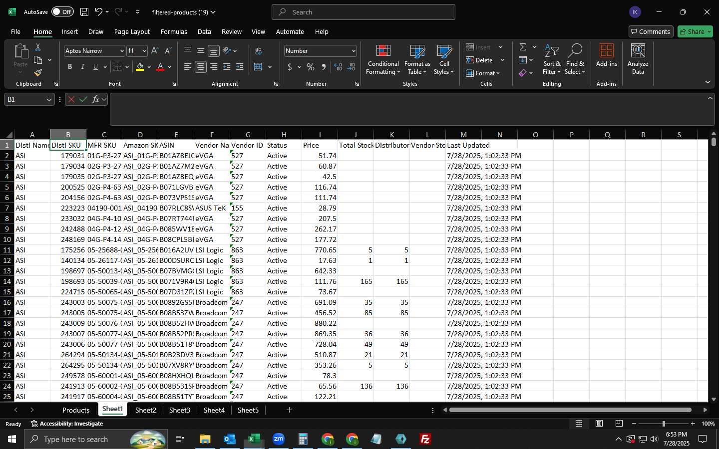This screenshot has width=719, height=449.
Task: Click the Increase Decimal icon
Action: pos(338,67)
